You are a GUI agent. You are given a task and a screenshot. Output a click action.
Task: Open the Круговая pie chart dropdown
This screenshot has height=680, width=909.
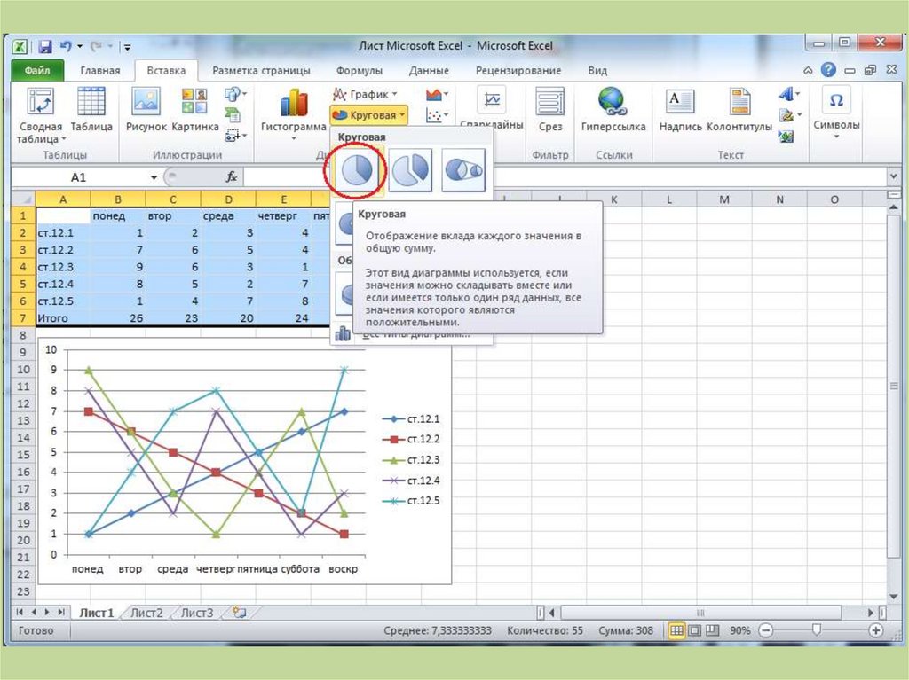click(x=368, y=115)
